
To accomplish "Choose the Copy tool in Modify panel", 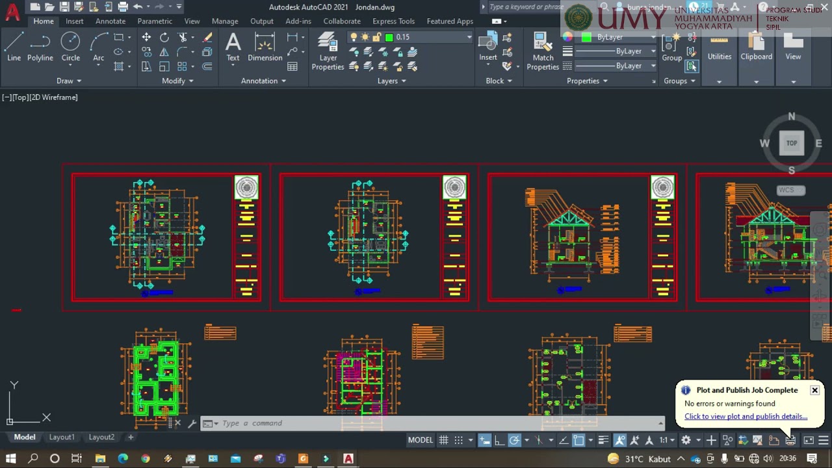I will pyautogui.click(x=146, y=52).
